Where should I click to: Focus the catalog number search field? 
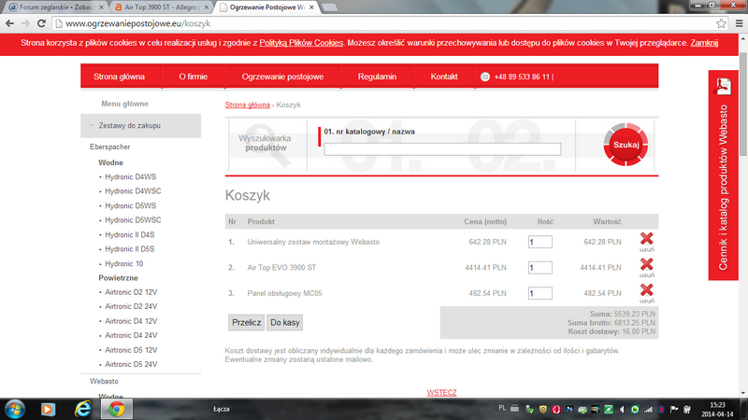tap(442, 149)
